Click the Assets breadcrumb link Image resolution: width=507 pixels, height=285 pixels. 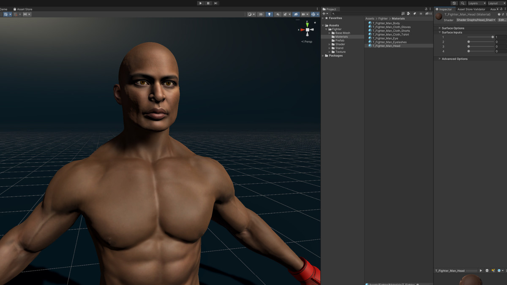point(370,19)
